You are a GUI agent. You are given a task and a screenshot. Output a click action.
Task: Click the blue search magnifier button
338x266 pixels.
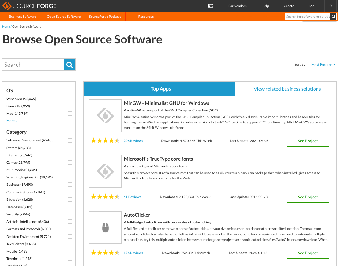click(69, 65)
